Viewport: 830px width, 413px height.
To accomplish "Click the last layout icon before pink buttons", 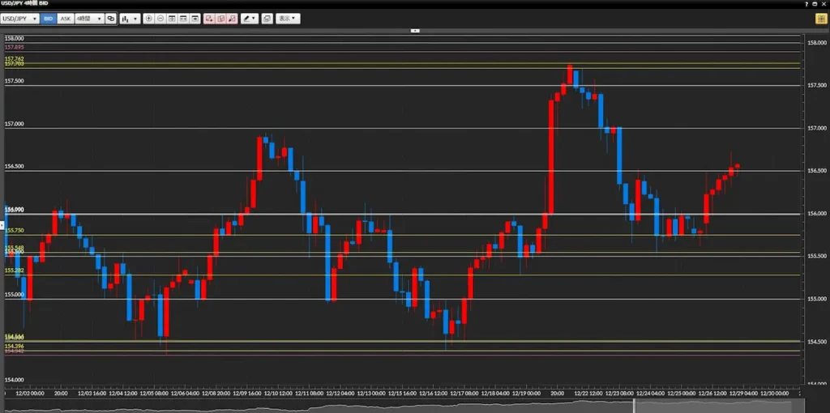I will [196, 18].
